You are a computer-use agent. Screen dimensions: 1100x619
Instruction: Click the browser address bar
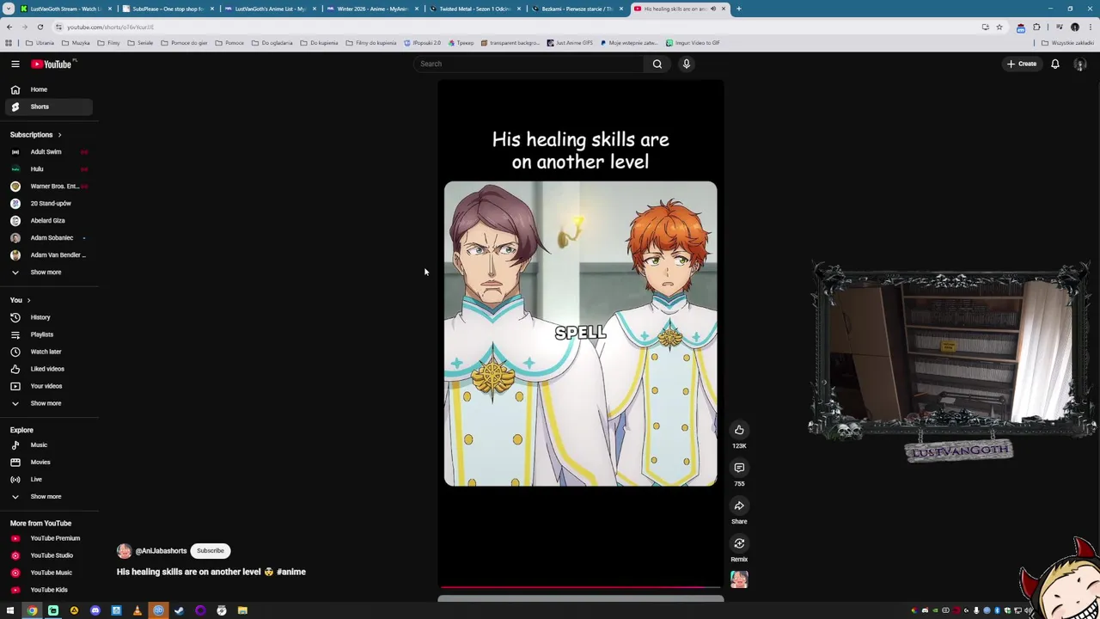(x=516, y=27)
